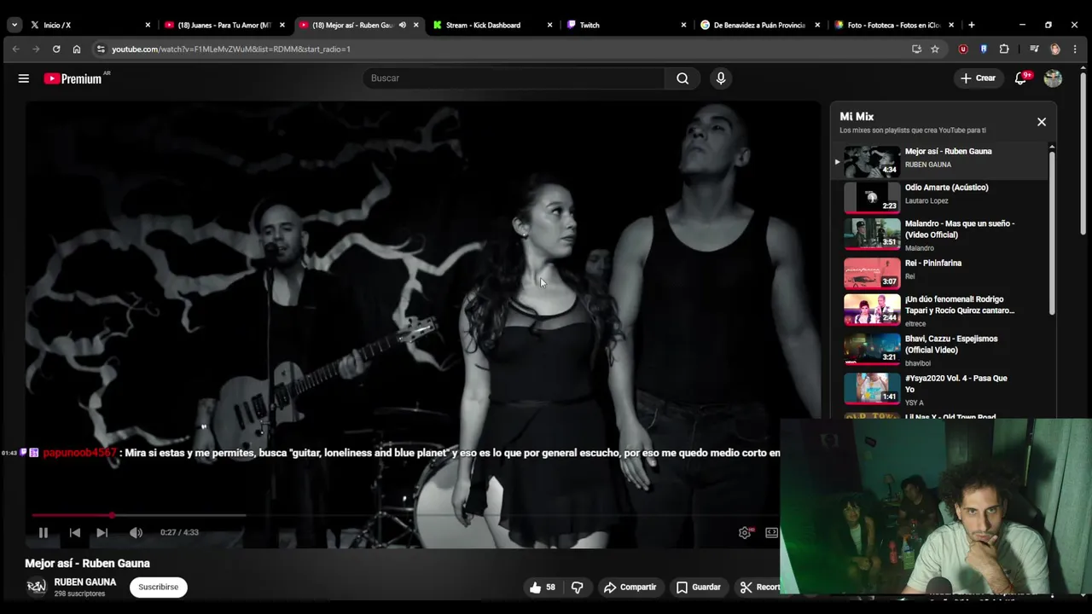Go forward in browser history
The height and width of the screenshot is (614, 1092).
click(36, 49)
